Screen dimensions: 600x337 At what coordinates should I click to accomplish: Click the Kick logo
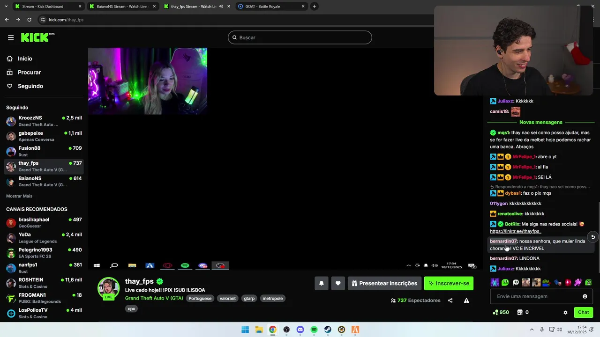pyautogui.click(x=37, y=37)
